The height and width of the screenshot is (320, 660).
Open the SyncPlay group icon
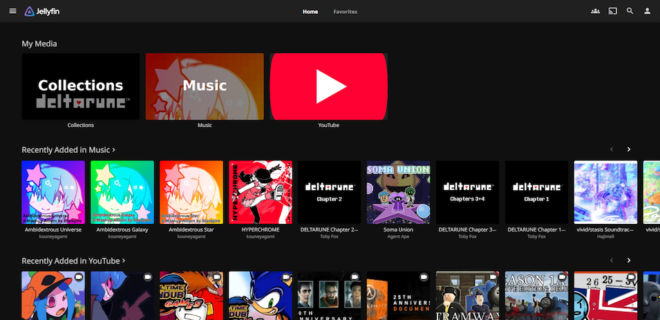(x=595, y=11)
